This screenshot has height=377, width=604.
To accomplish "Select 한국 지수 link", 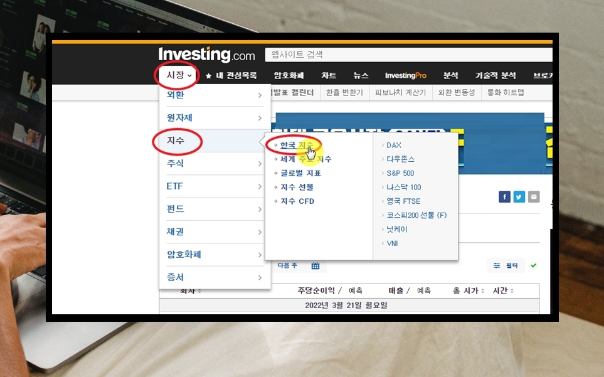I will (x=297, y=145).
